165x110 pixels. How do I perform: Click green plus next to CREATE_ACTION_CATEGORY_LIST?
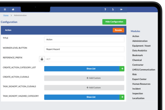click(122, 68)
